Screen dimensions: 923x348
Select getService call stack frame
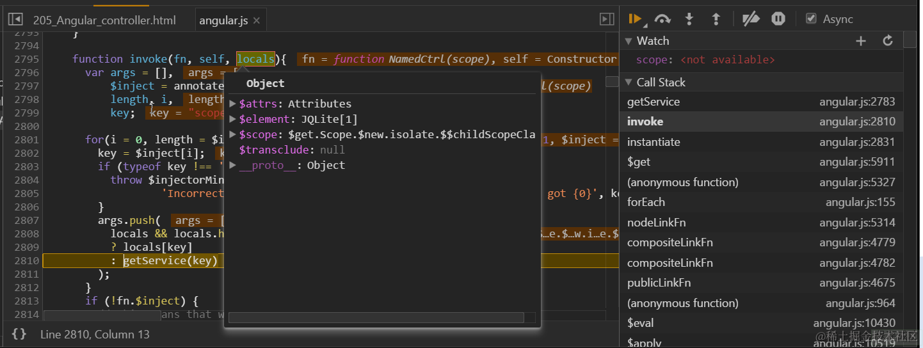(x=761, y=102)
